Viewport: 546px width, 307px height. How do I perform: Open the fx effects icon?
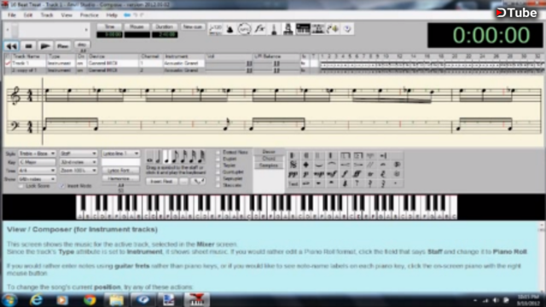pyautogui.click(x=259, y=29)
